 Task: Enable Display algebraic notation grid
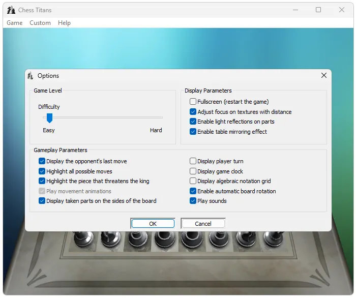point(193,181)
